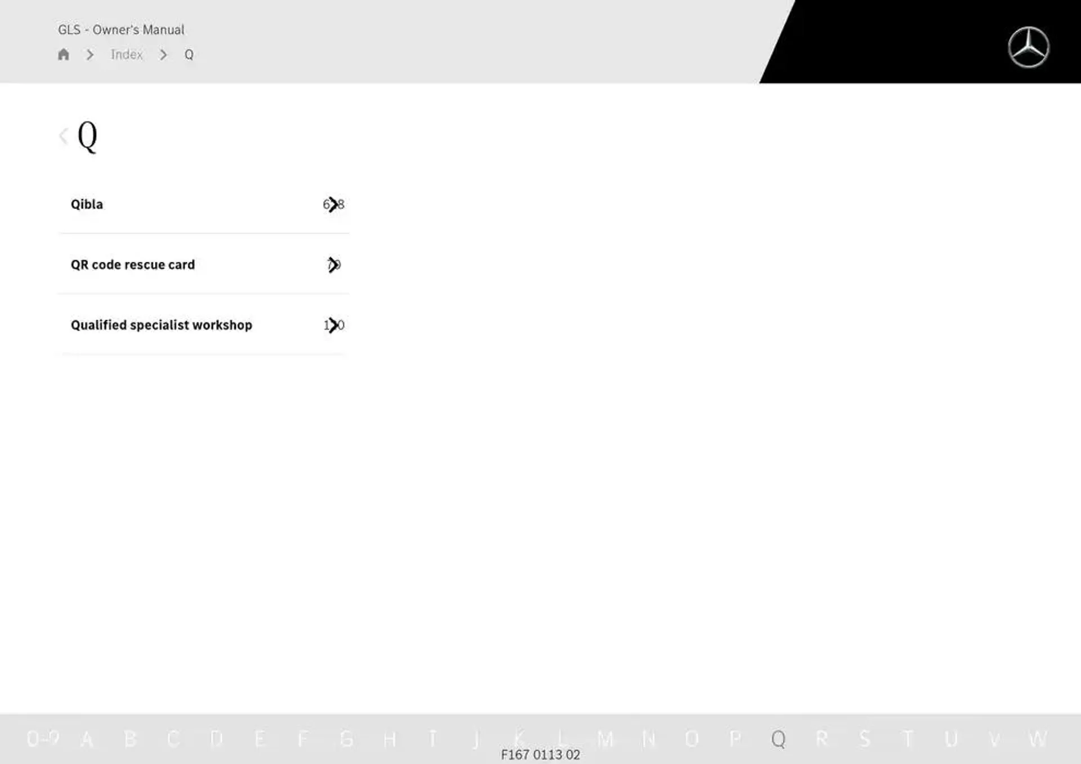Click the left arrow back navigation icon
The image size is (1081, 764).
[64, 135]
